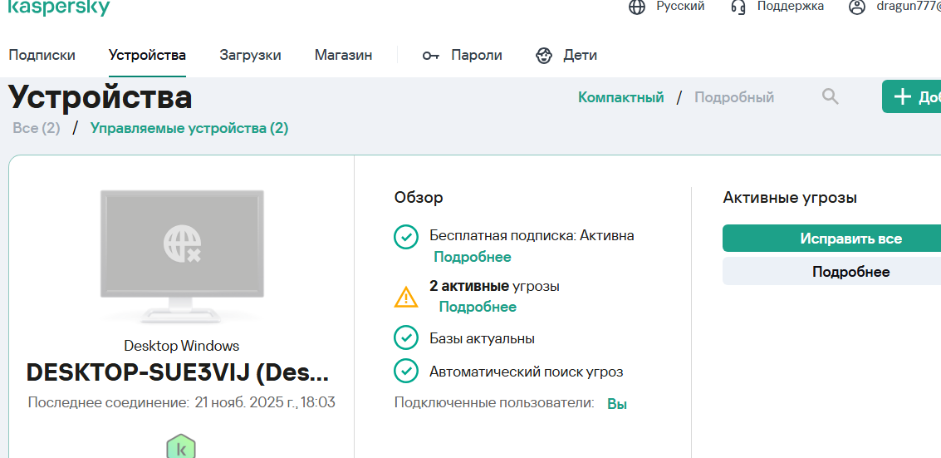
Task: Open the Пароли section
Action: click(x=477, y=55)
